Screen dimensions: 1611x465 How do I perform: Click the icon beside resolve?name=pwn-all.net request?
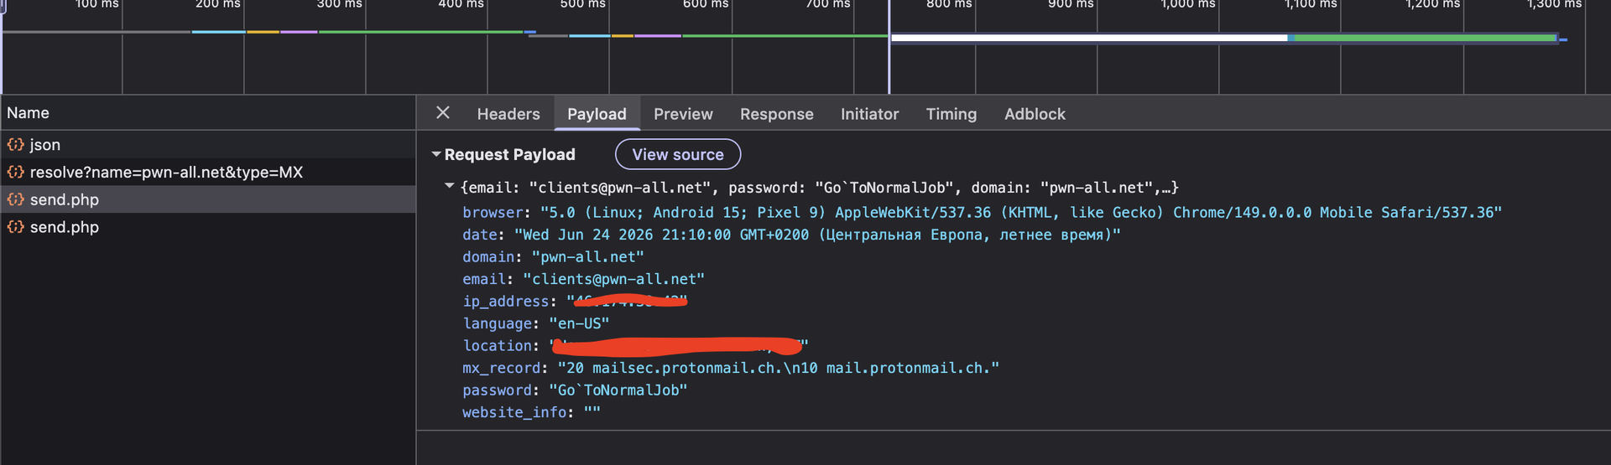15,172
